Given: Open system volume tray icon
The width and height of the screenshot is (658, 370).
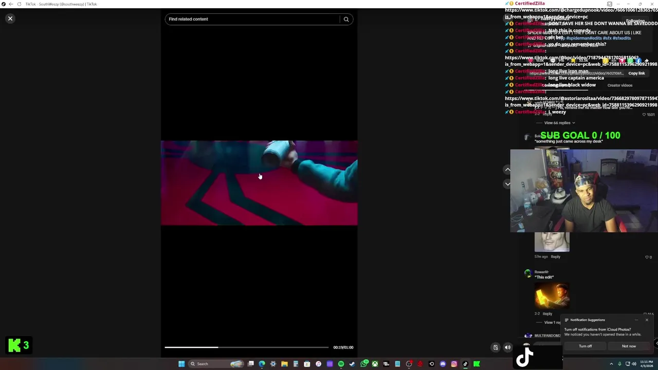Looking at the screenshot, I should point(634,364).
